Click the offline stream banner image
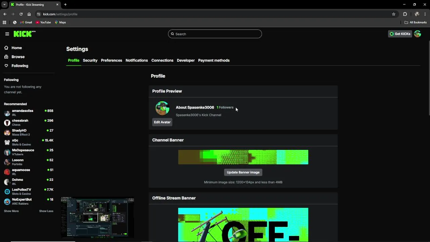Viewport: 430px width, 242px height. [243, 225]
